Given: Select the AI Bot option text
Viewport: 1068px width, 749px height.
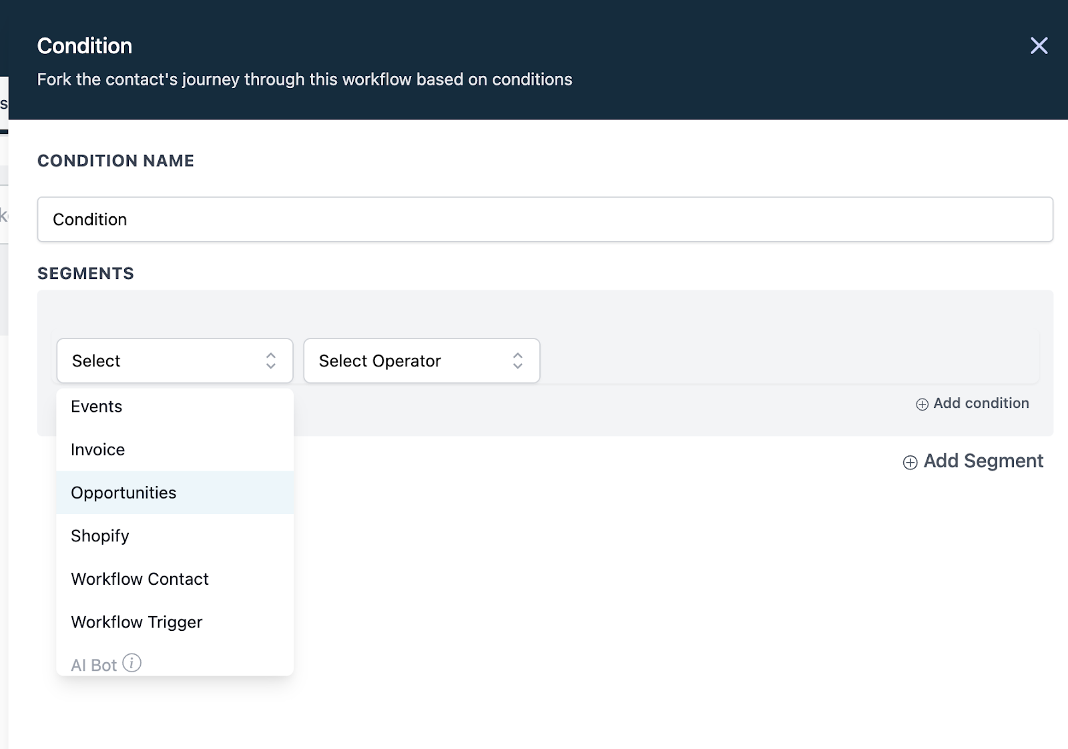Looking at the screenshot, I should coord(93,665).
